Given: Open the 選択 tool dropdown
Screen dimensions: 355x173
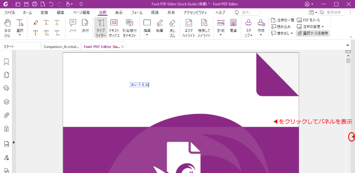Looking at the screenshot, I should (x=20, y=35).
